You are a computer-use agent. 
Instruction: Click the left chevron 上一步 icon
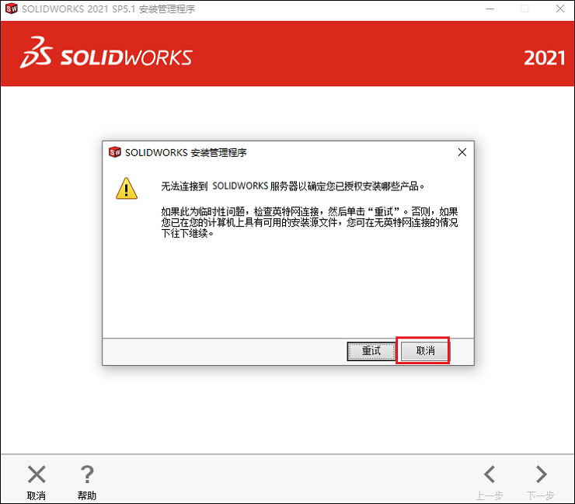pos(490,474)
